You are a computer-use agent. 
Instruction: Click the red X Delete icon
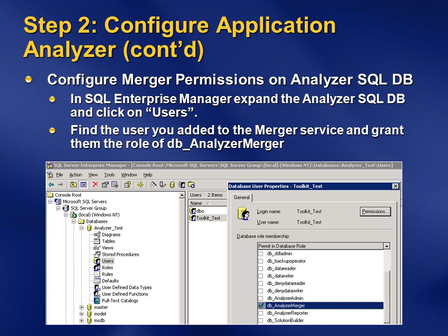coord(95,185)
